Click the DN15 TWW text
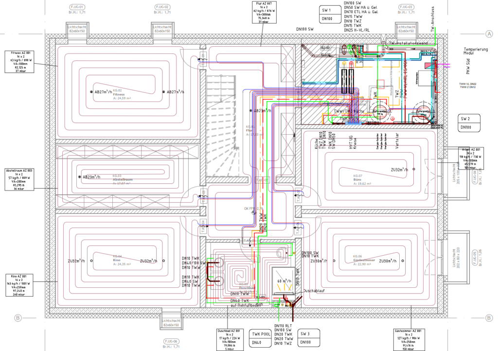The height and width of the screenshot is (351, 498). (x=353, y=17)
